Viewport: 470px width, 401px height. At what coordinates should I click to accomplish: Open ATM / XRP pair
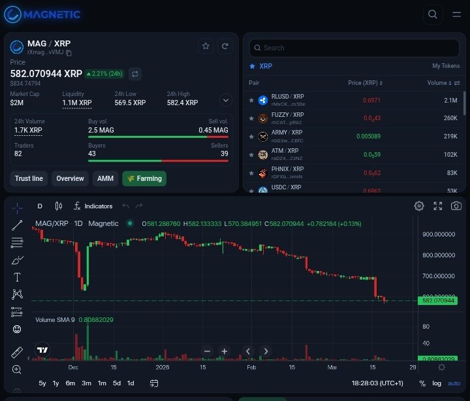pos(354,155)
